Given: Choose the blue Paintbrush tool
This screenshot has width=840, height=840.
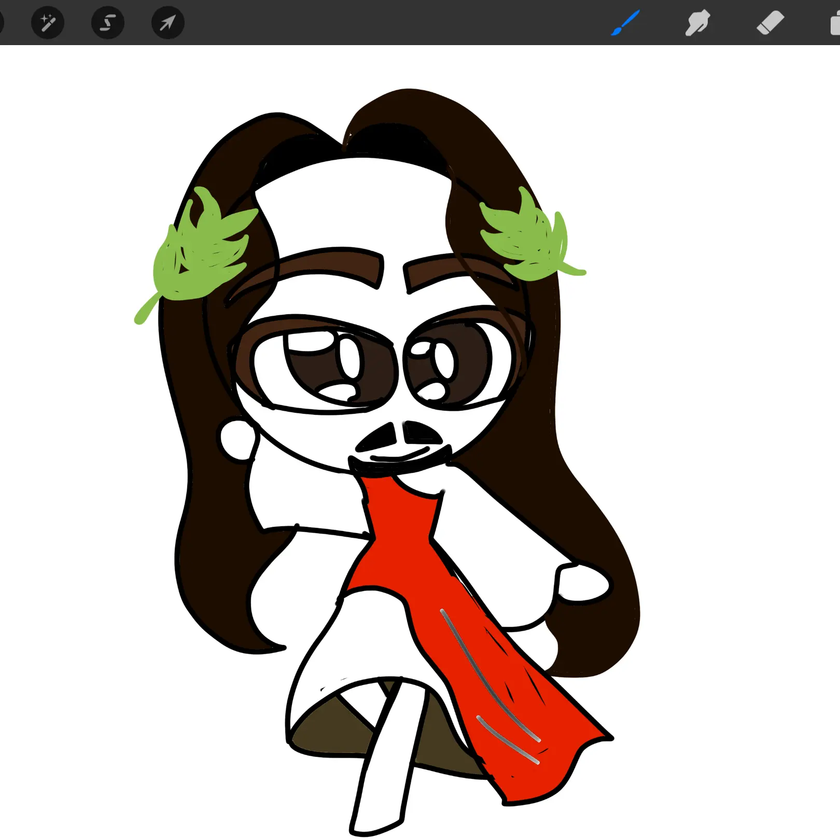Looking at the screenshot, I should coord(625,23).
